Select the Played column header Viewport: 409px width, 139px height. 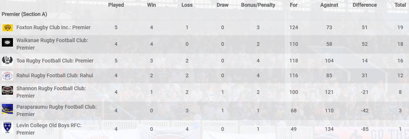[116, 5]
